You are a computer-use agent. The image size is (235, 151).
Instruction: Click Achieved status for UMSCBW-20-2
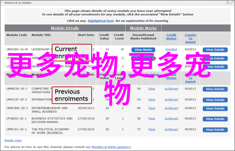(171, 108)
